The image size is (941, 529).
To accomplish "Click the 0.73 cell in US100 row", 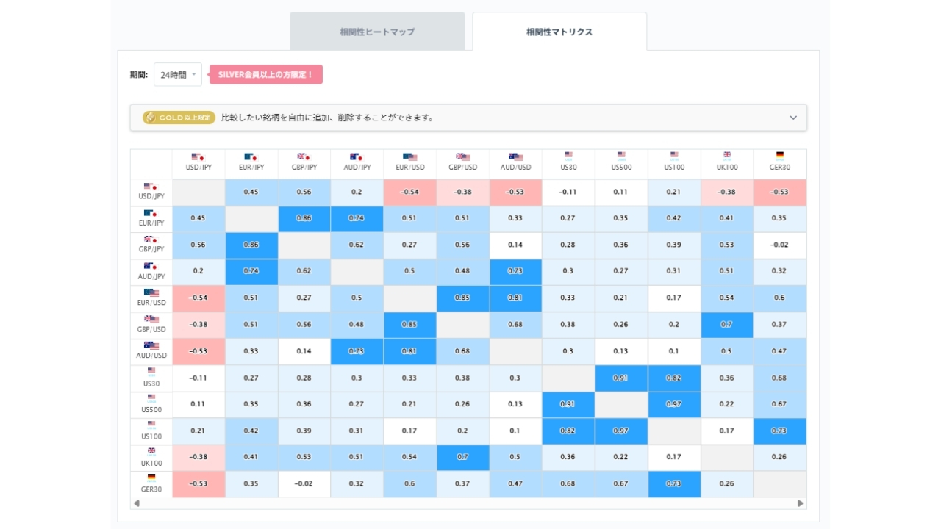I will pyautogui.click(x=780, y=431).
